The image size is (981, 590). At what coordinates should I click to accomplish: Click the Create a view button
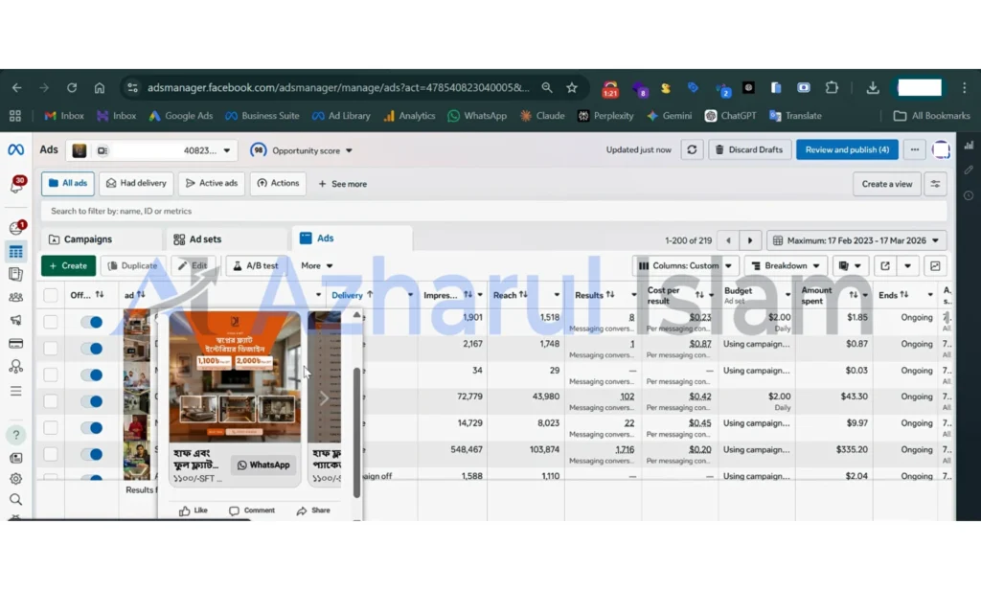click(x=886, y=184)
